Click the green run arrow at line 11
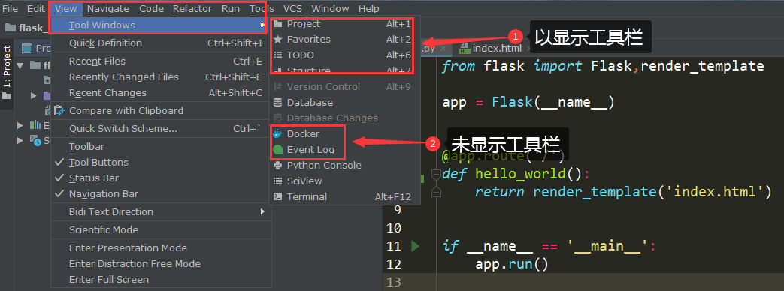Viewport: 784px width, 291px height. pos(414,245)
